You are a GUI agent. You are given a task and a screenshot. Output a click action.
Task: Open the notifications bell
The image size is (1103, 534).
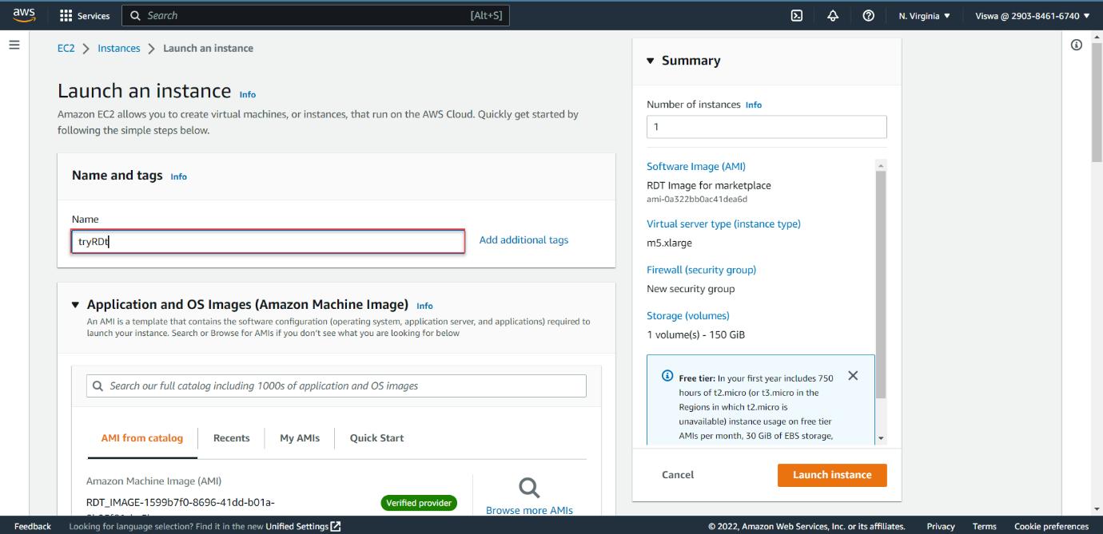(833, 16)
